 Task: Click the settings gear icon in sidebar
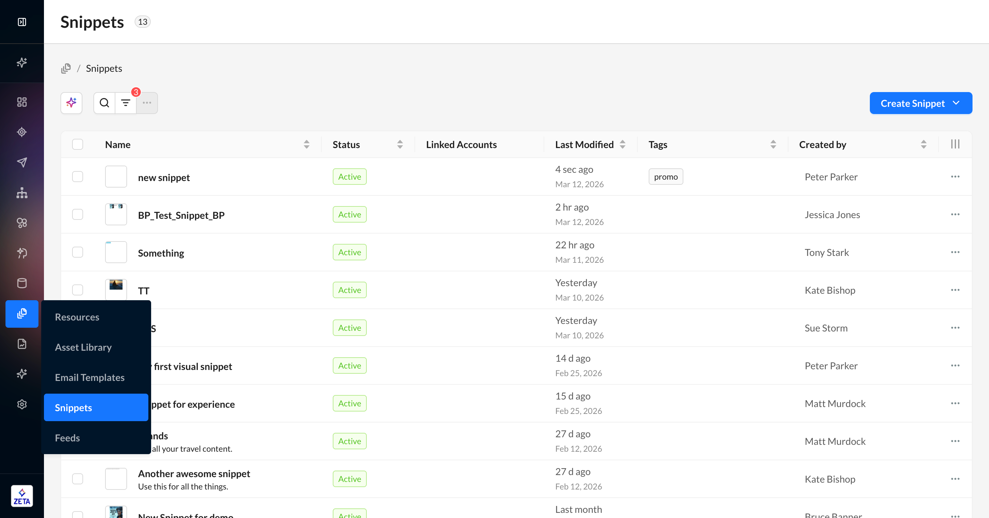(x=22, y=404)
